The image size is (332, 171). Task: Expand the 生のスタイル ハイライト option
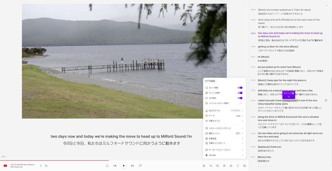coord(224,111)
